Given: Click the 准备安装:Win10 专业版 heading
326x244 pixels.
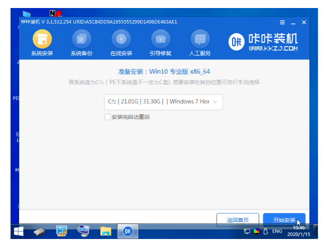Looking at the screenshot, I should [164, 72].
